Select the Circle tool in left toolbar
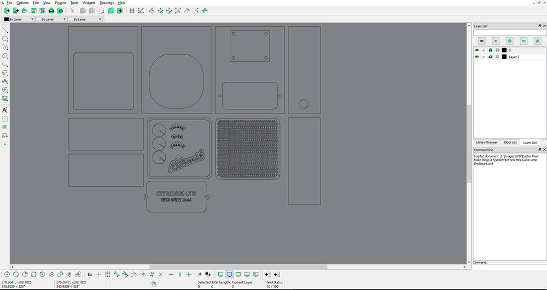 click(5, 39)
